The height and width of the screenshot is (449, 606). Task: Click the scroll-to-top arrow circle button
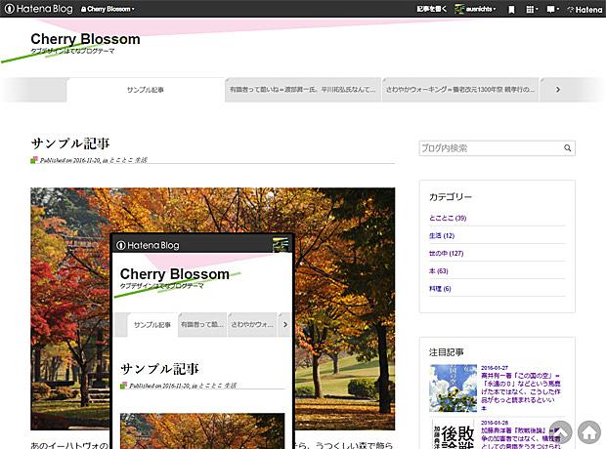561,432
